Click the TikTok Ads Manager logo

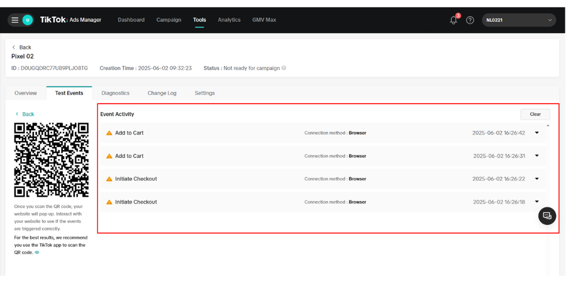[x=70, y=20]
